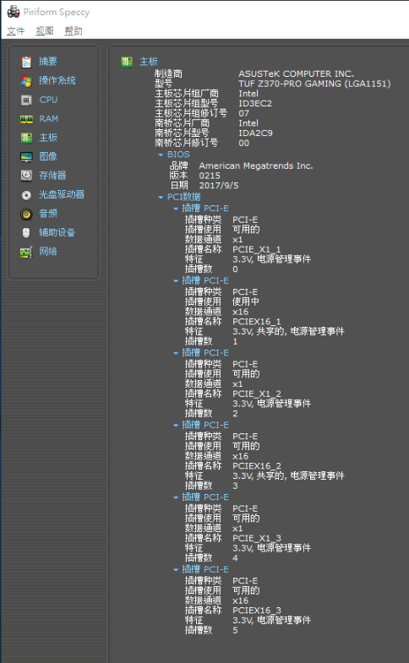
Task: Click the 音频 speaker icon
Action: [x=26, y=214]
